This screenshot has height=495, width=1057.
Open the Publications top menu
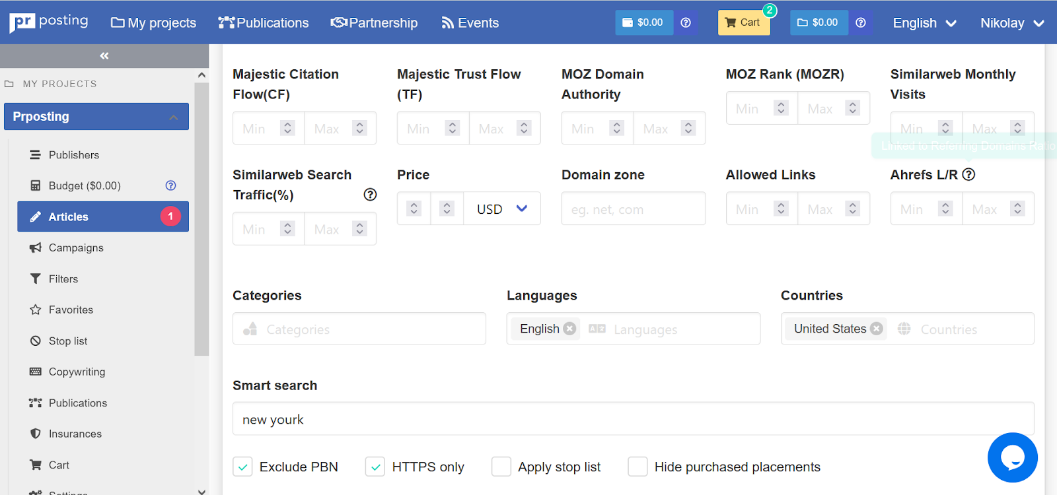[264, 23]
